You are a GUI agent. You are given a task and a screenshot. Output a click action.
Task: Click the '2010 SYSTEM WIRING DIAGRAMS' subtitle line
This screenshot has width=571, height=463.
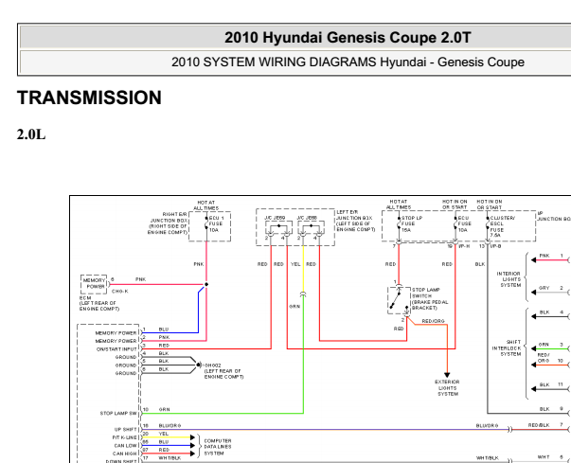(348, 62)
